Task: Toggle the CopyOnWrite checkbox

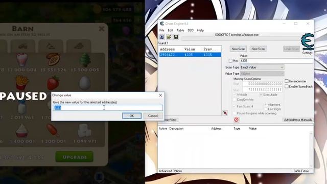Action: point(235,100)
